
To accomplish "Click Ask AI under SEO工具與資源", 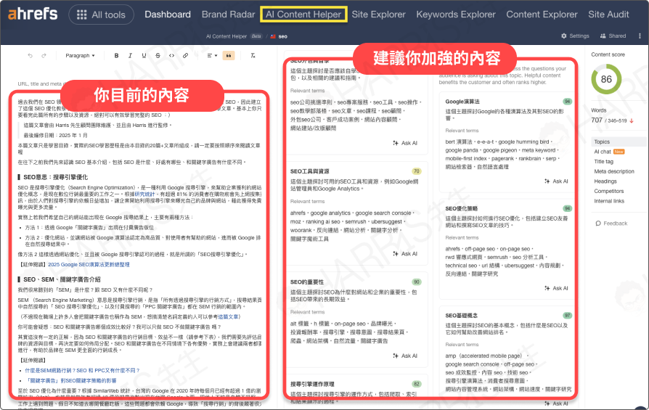I will (x=405, y=253).
